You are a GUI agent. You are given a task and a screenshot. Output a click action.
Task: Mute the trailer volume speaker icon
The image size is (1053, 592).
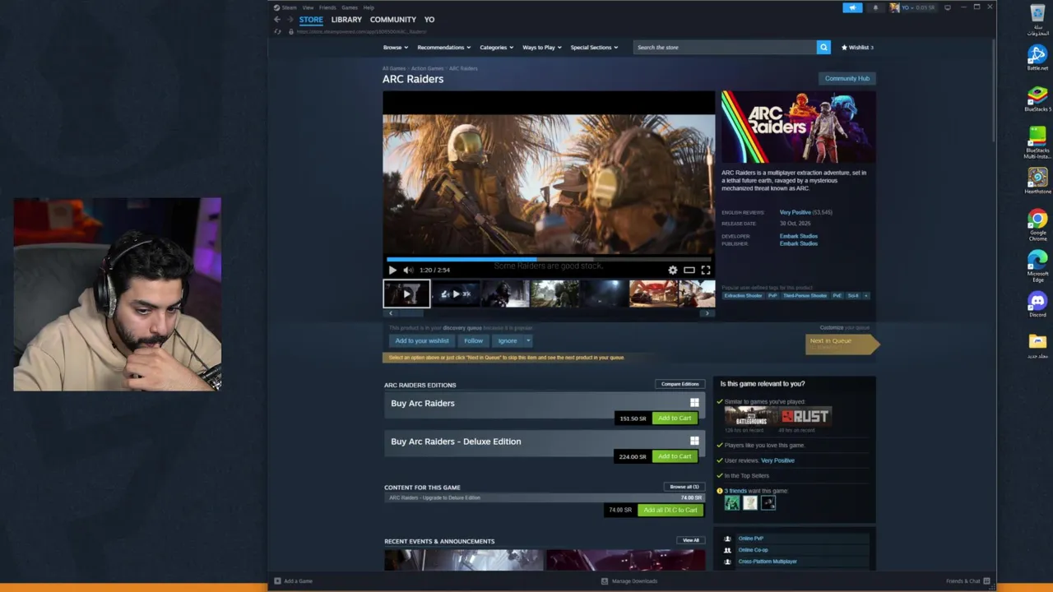point(407,270)
